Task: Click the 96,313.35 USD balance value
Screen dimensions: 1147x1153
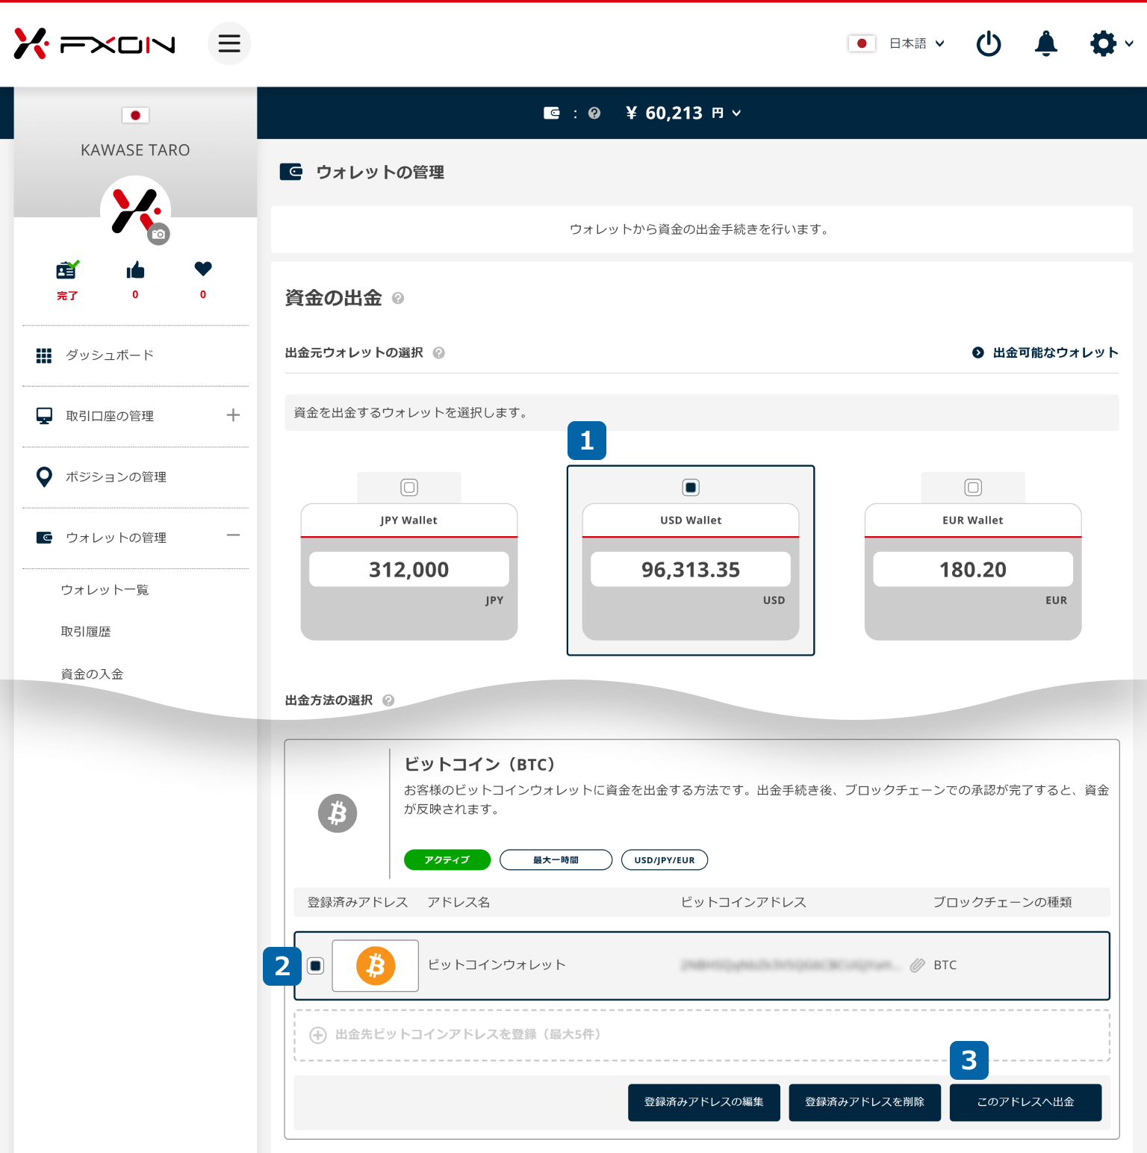Action: tap(691, 570)
